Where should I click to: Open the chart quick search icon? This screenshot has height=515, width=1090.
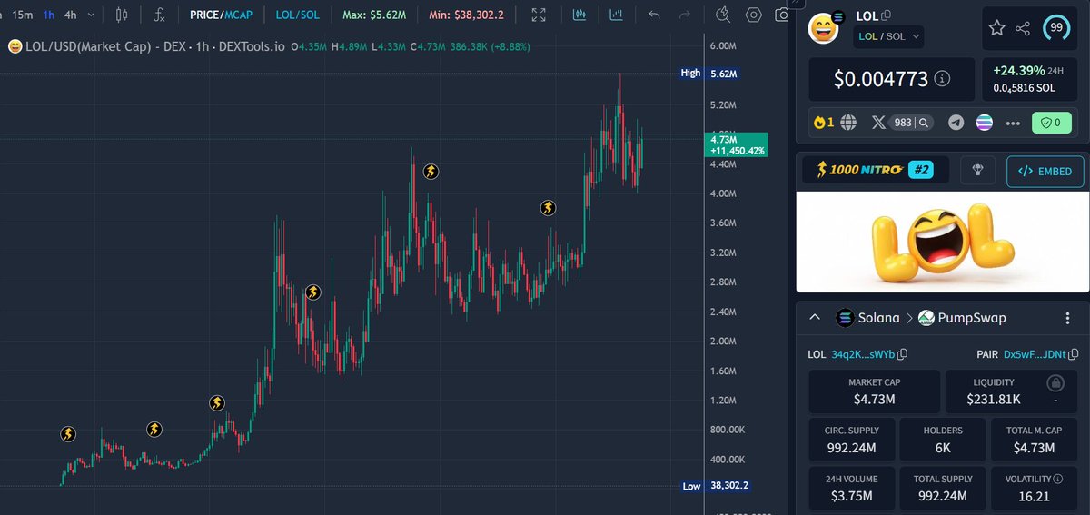coord(723,14)
